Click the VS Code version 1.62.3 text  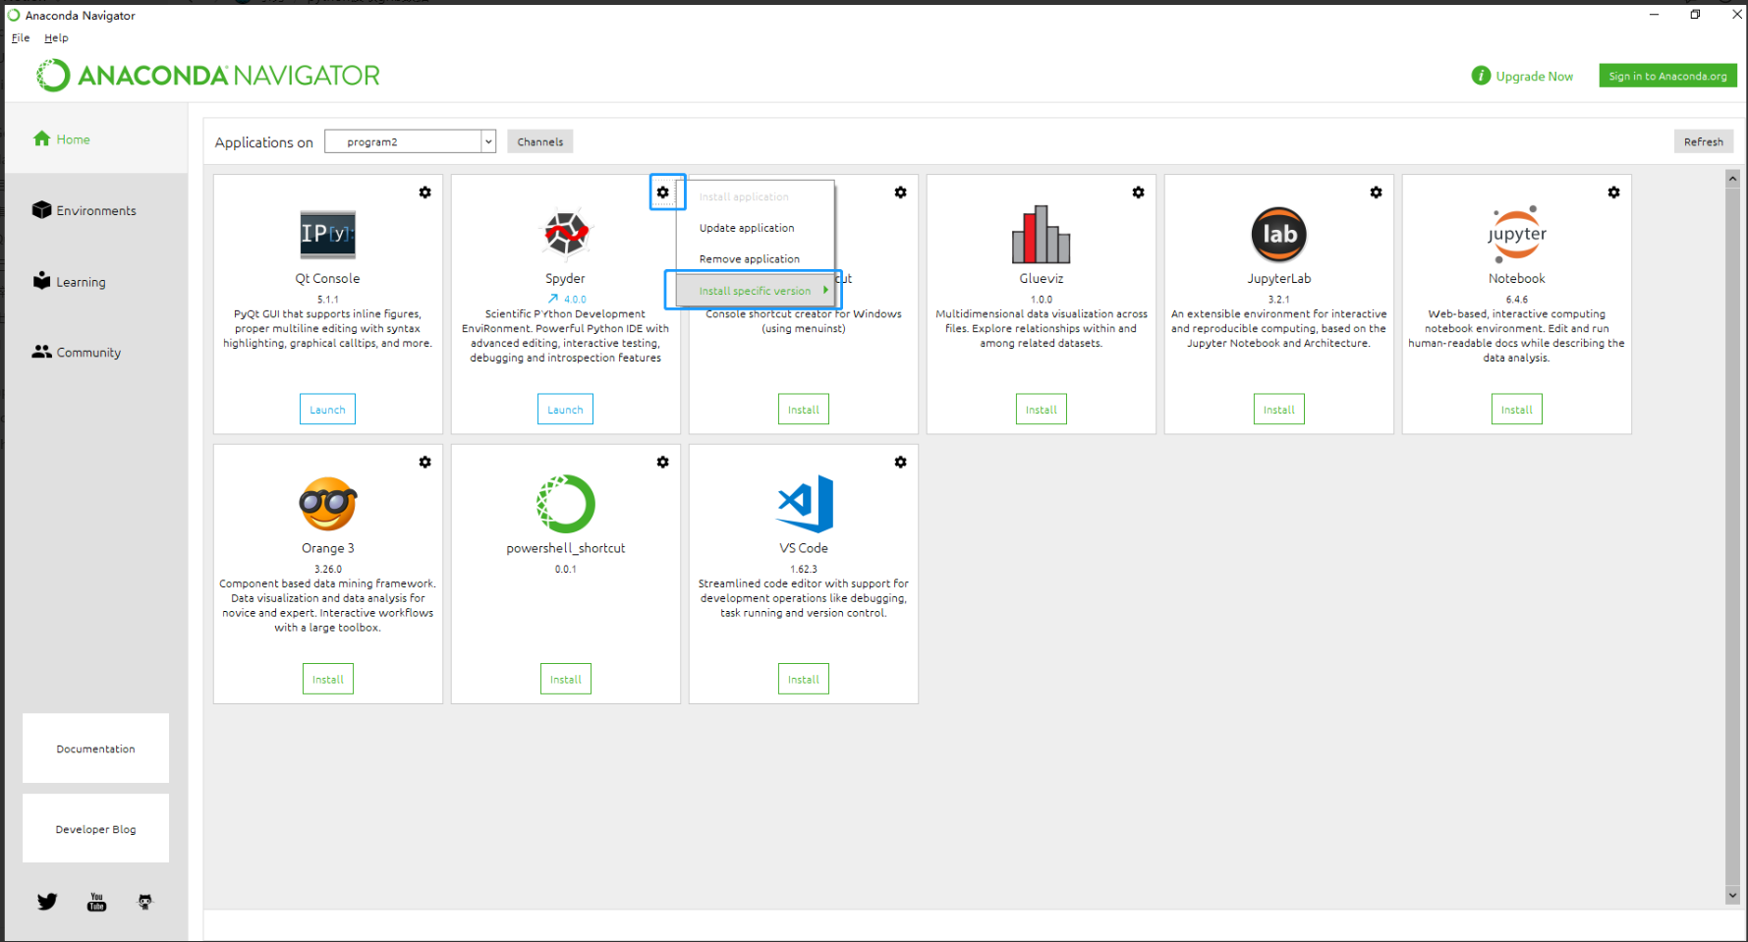[x=804, y=569]
